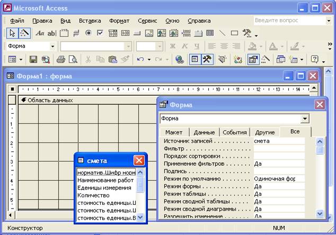Toggle the Control Wizards wand button

point(24,33)
